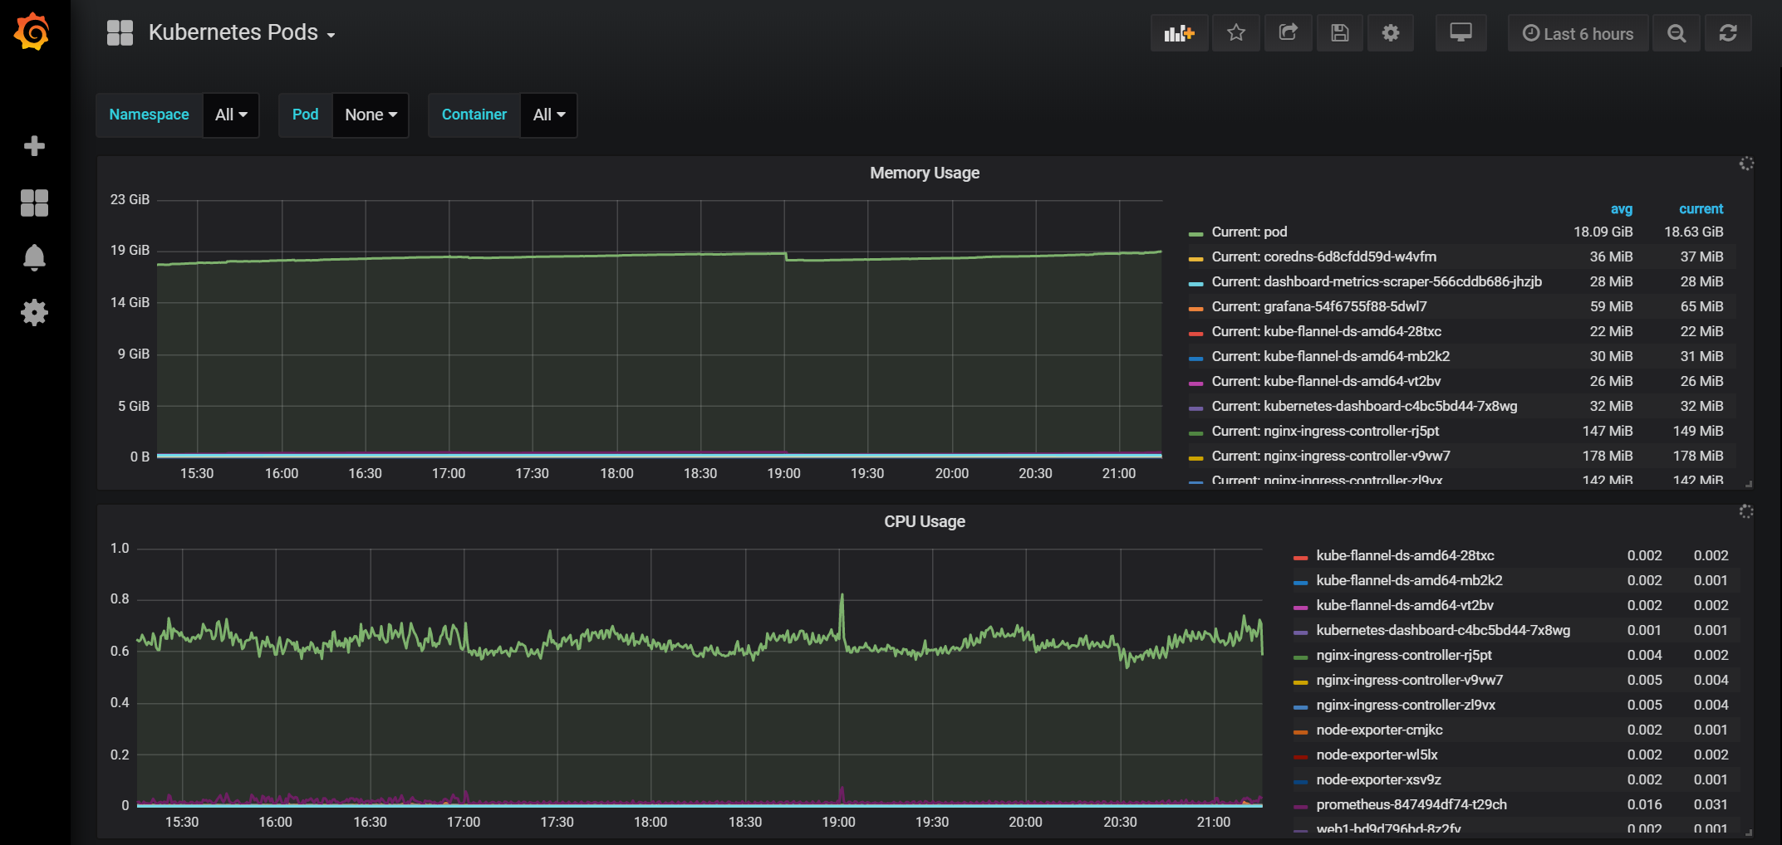Click CPU legend kube-flannel-ds-amd64-mb2k2

click(1409, 580)
